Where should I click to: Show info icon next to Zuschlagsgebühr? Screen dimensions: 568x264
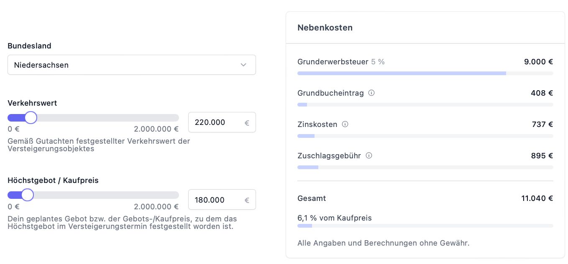[x=369, y=155]
